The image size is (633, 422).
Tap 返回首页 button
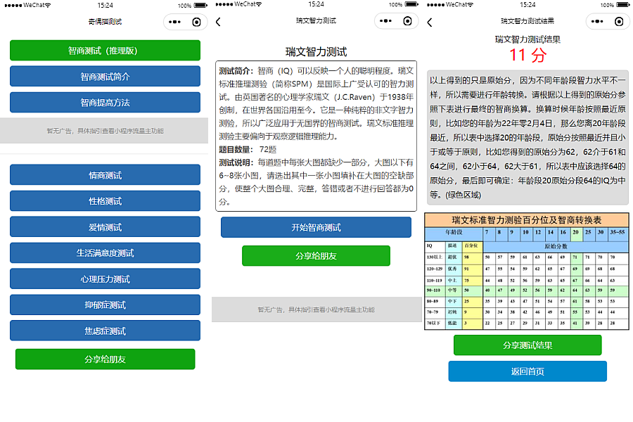click(527, 371)
